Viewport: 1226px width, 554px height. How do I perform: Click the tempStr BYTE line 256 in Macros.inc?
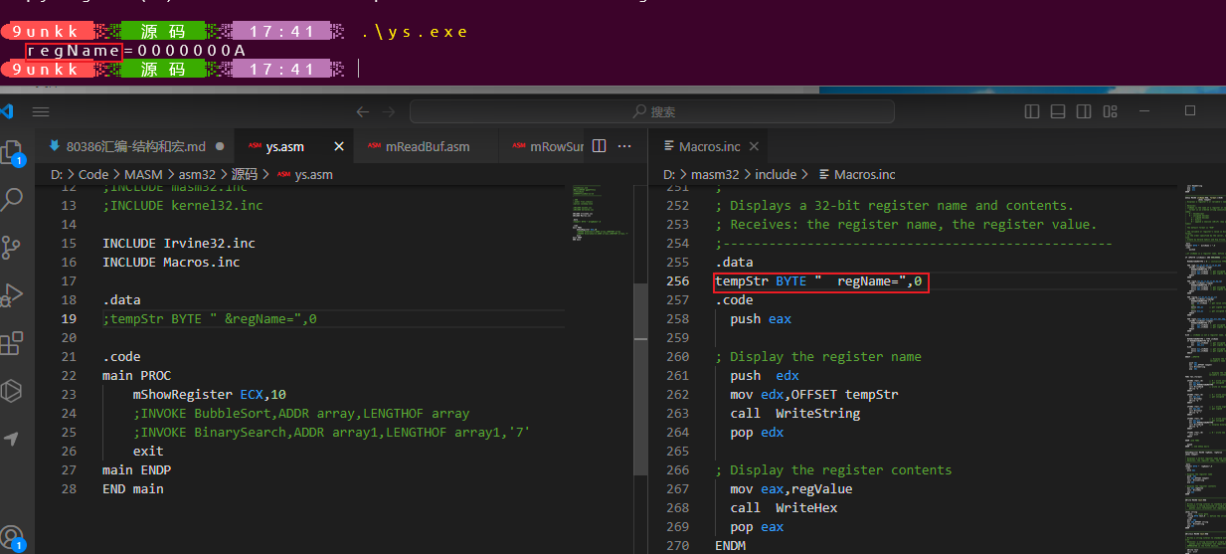pyautogui.click(x=818, y=281)
